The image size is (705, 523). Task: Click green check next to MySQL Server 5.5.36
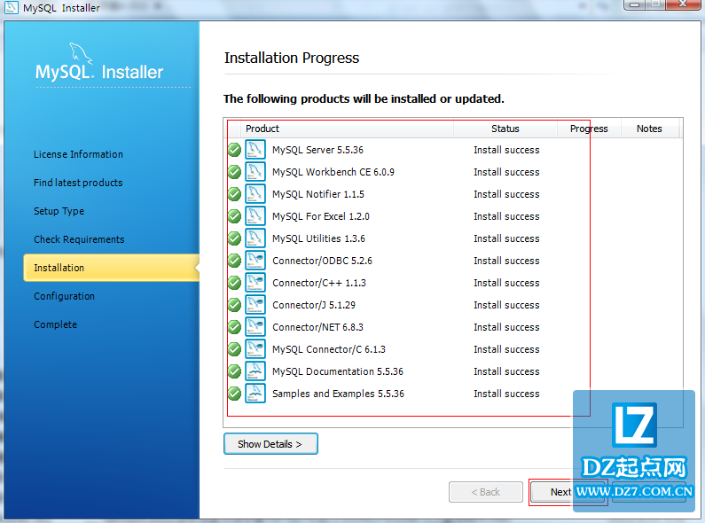click(x=234, y=150)
